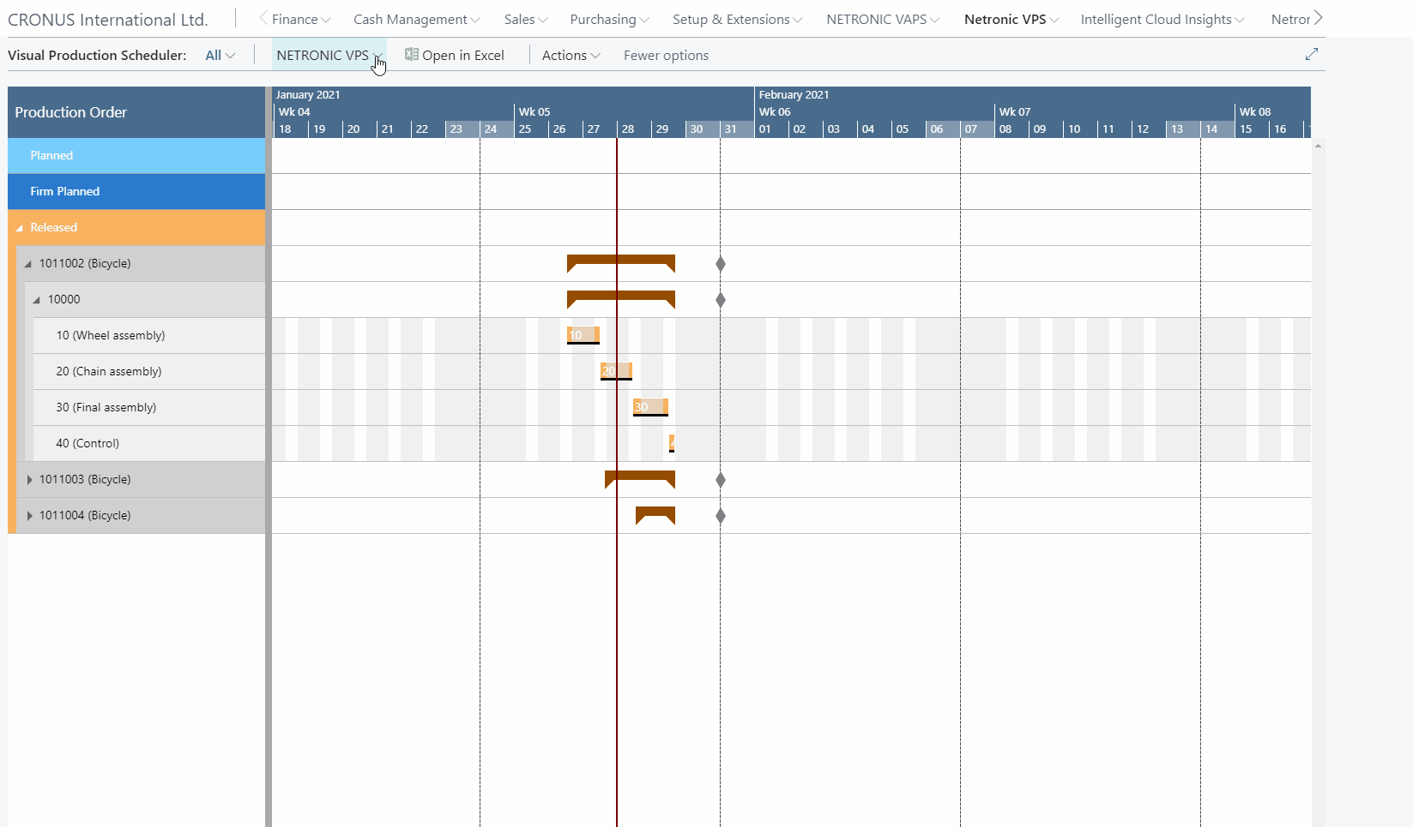This screenshot has height=827, width=1413.
Task: Click the milestone diamond next to the 1011002 bar
Action: 721,264
